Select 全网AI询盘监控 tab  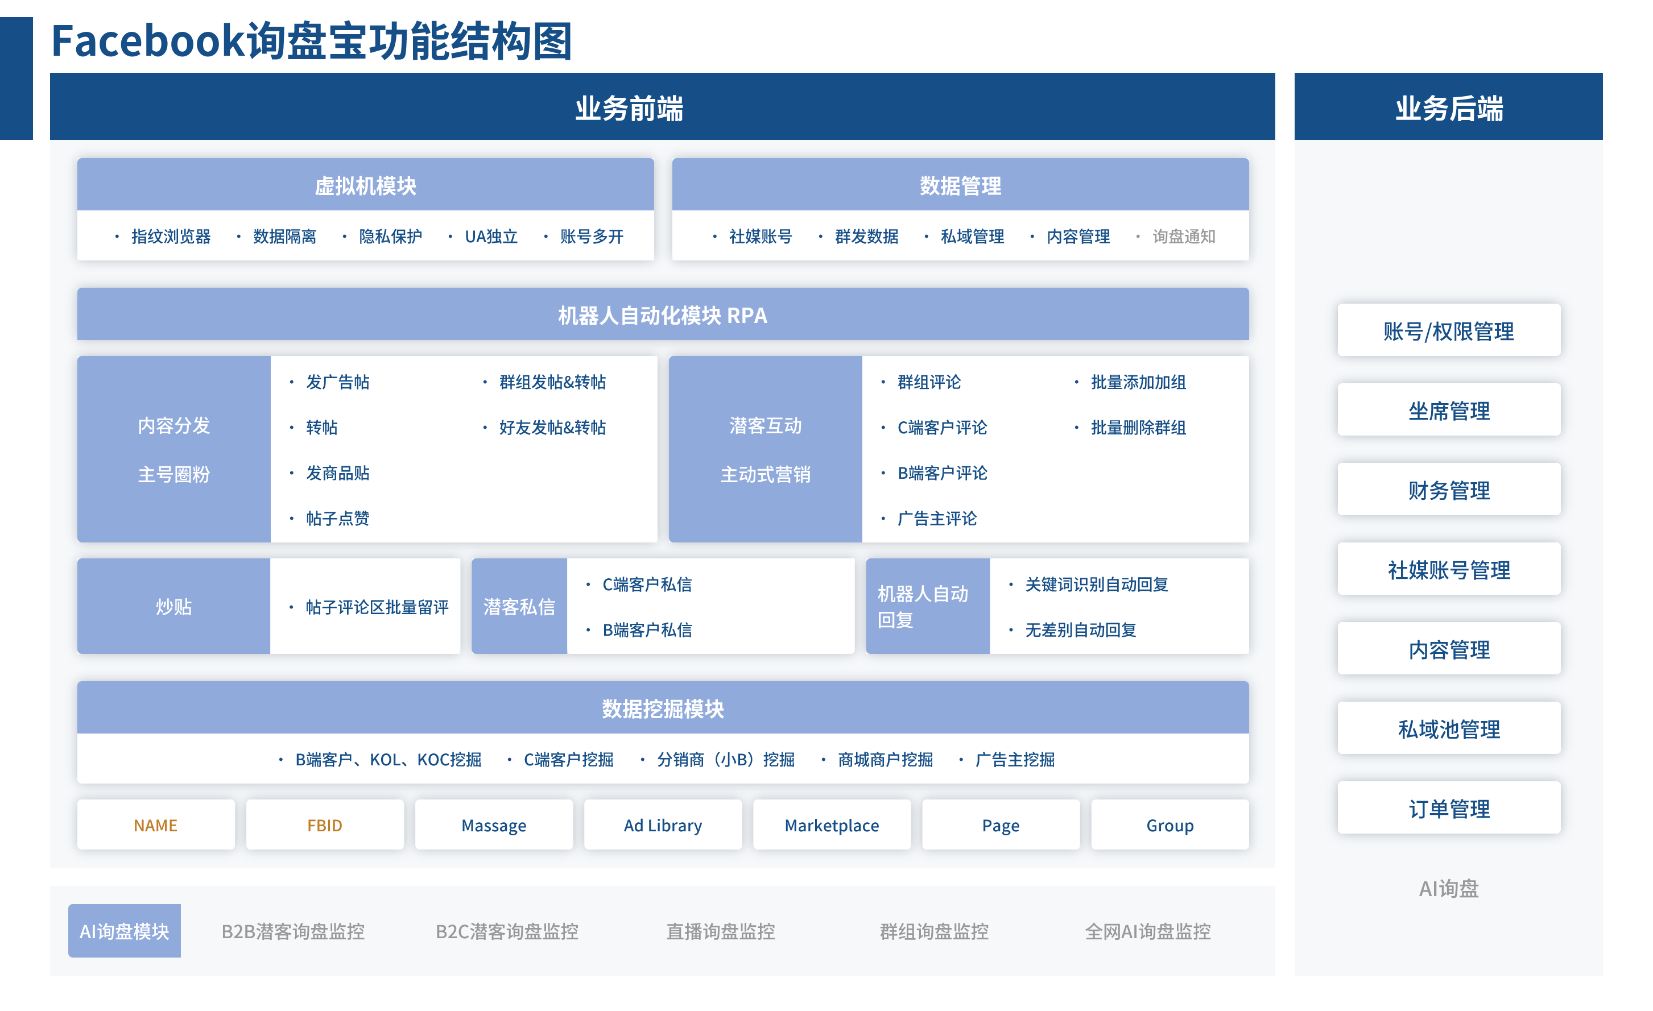tap(1148, 931)
